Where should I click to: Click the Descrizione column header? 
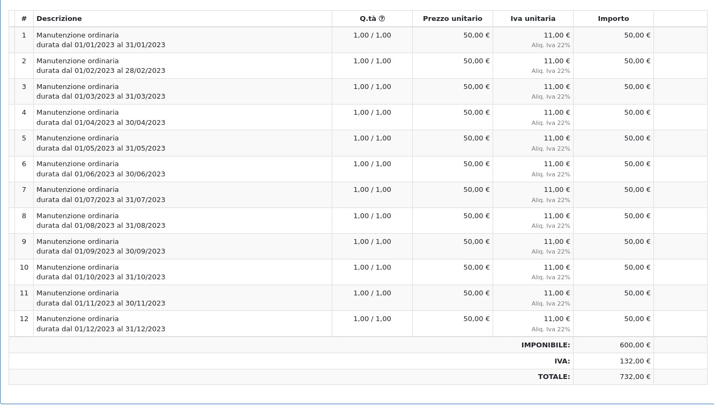(59, 19)
